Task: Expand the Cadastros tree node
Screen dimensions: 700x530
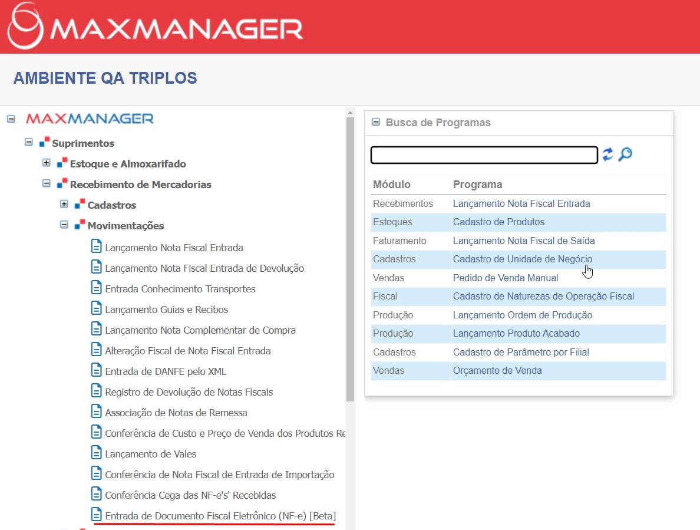Action: point(64,204)
